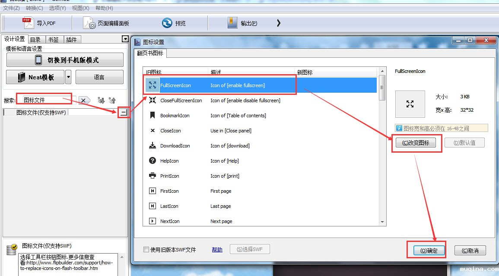Select the PrintIcon printer icon
Viewport: 499px width, 276px height.
[x=153, y=176]
